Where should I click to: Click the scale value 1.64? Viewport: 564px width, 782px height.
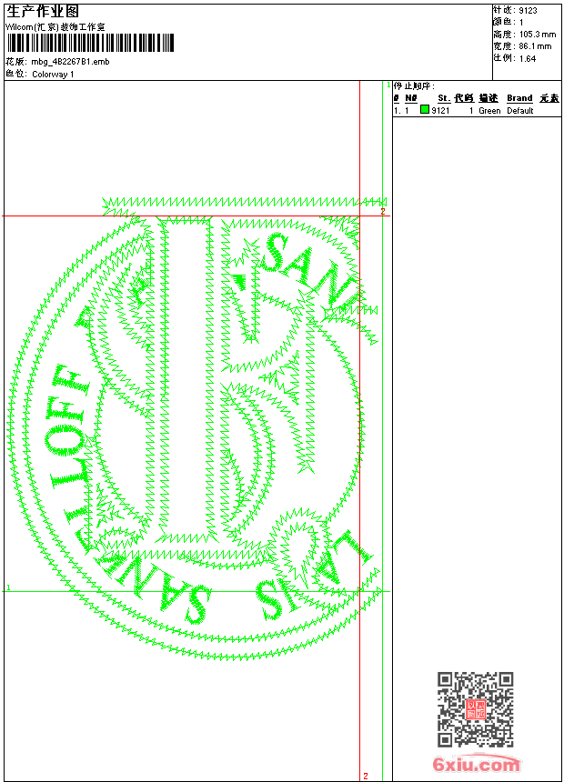[x=528, y=58]
